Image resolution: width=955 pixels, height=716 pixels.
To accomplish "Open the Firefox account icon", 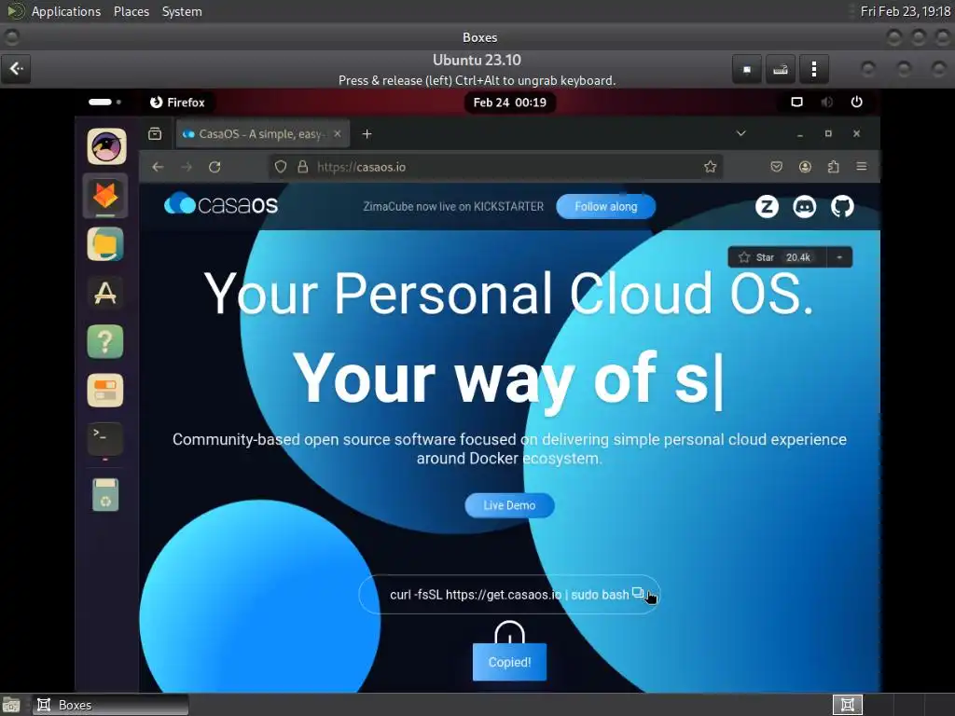I will point(805,167).
